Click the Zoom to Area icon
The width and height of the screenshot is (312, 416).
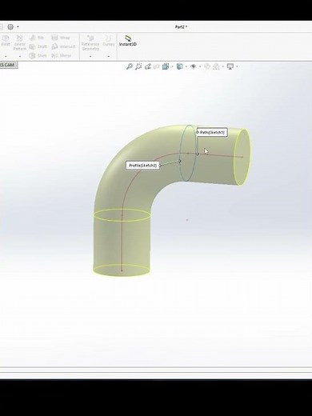click(x=138, y=66)
